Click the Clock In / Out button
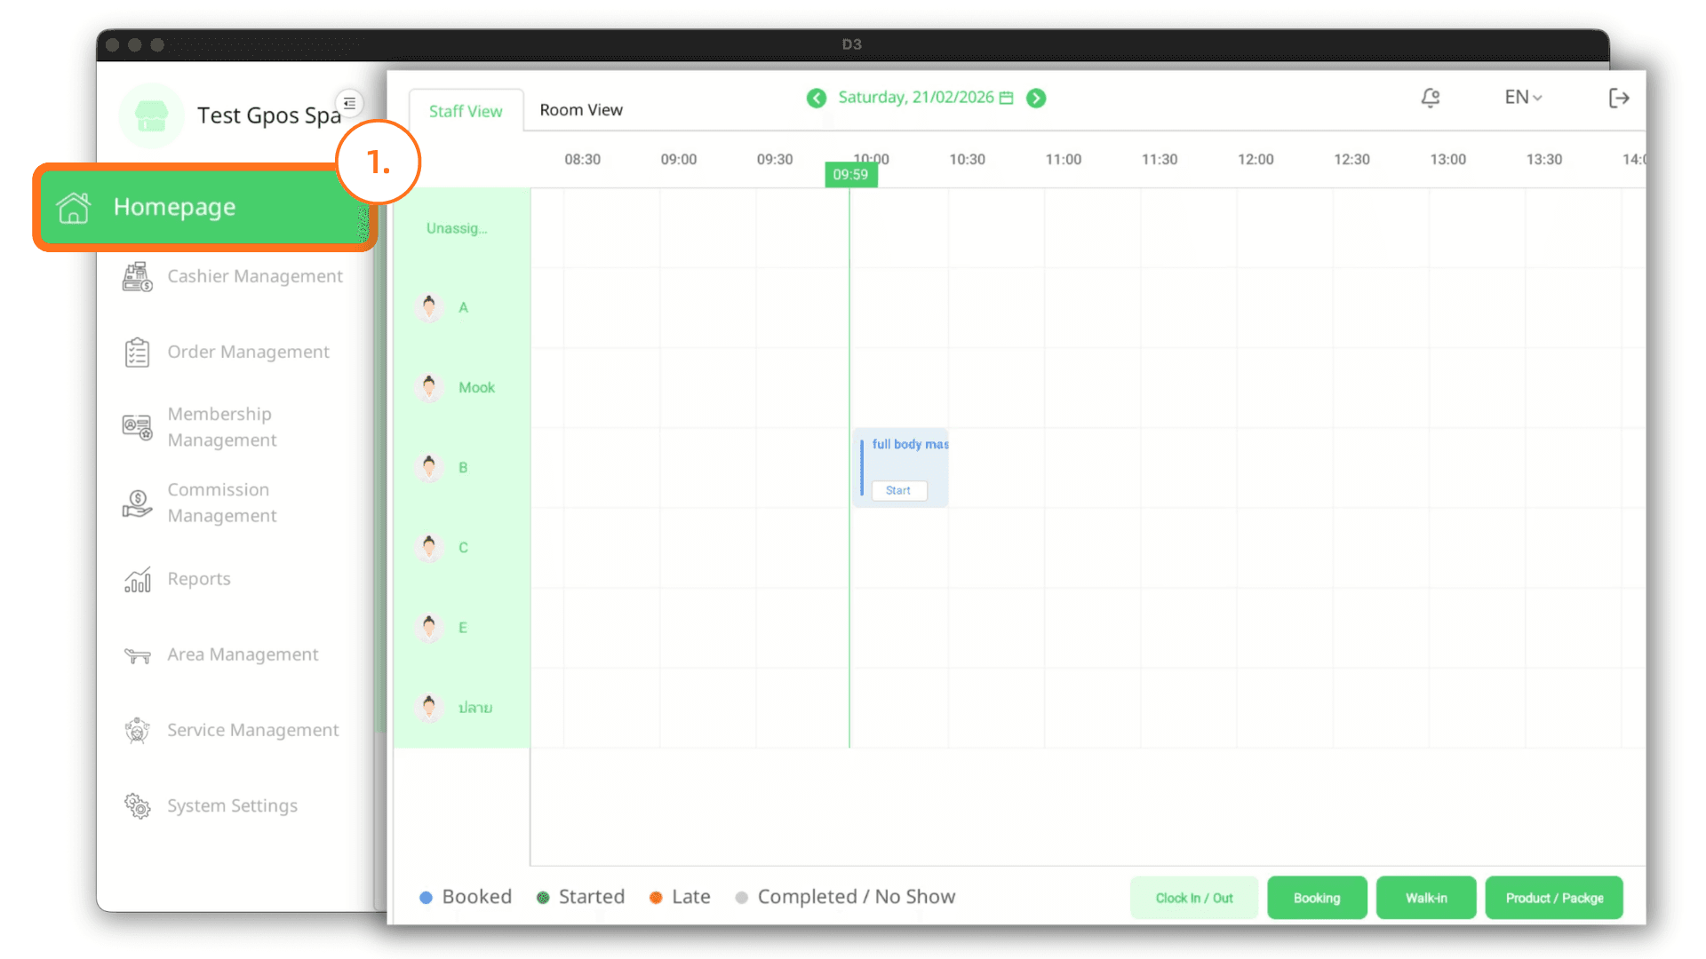The image size is (1706, 959). coord(1193,898)
